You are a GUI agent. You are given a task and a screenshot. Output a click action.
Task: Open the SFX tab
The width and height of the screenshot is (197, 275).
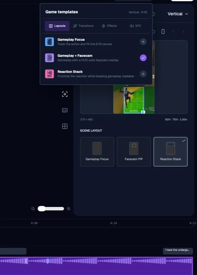[135, 26]
